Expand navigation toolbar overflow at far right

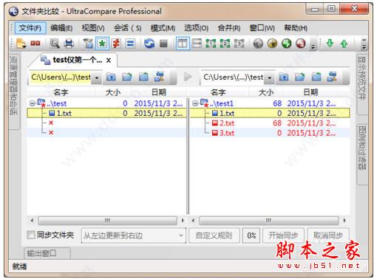coord(364,44)
